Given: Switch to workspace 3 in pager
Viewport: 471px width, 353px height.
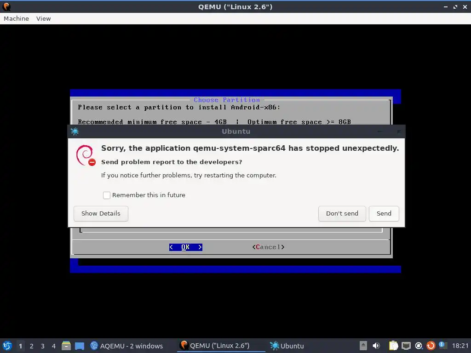Looking at the screenshot, I should pos(43,346).
